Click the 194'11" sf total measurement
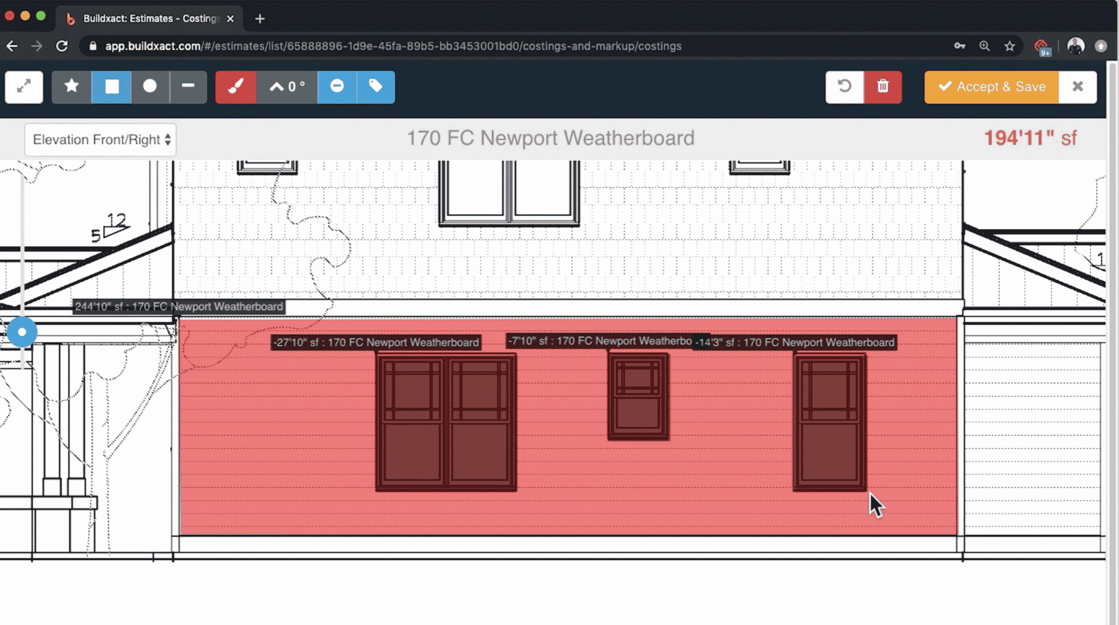1119x625 pixels. [1030, 138]
